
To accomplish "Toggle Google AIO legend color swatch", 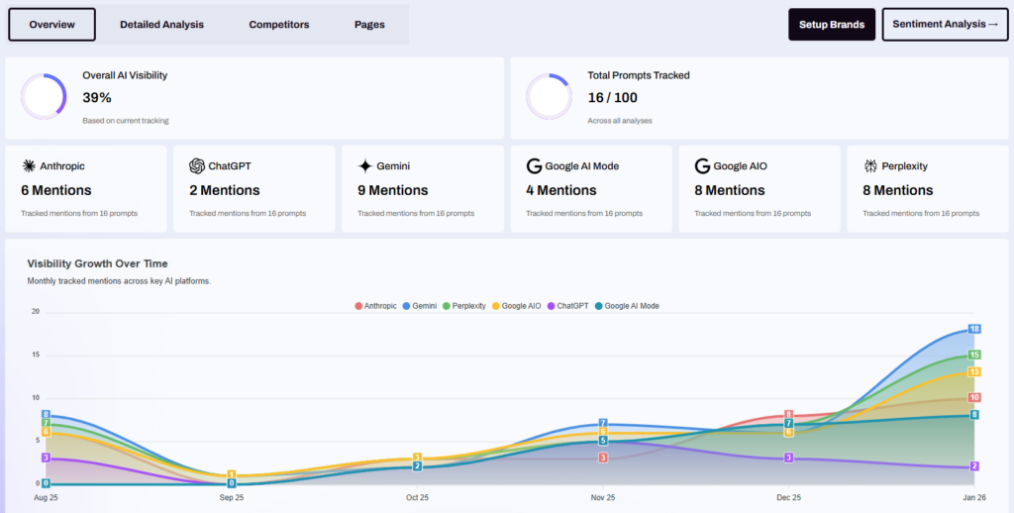I will click(495, 306).
